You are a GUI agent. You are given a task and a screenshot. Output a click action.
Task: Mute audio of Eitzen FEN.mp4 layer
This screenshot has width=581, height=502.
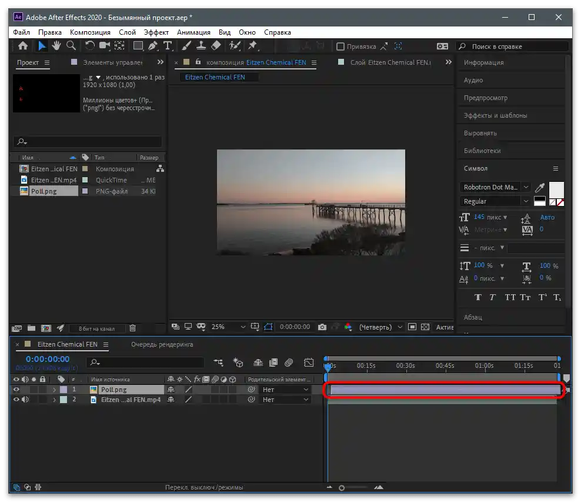point(25,400)
